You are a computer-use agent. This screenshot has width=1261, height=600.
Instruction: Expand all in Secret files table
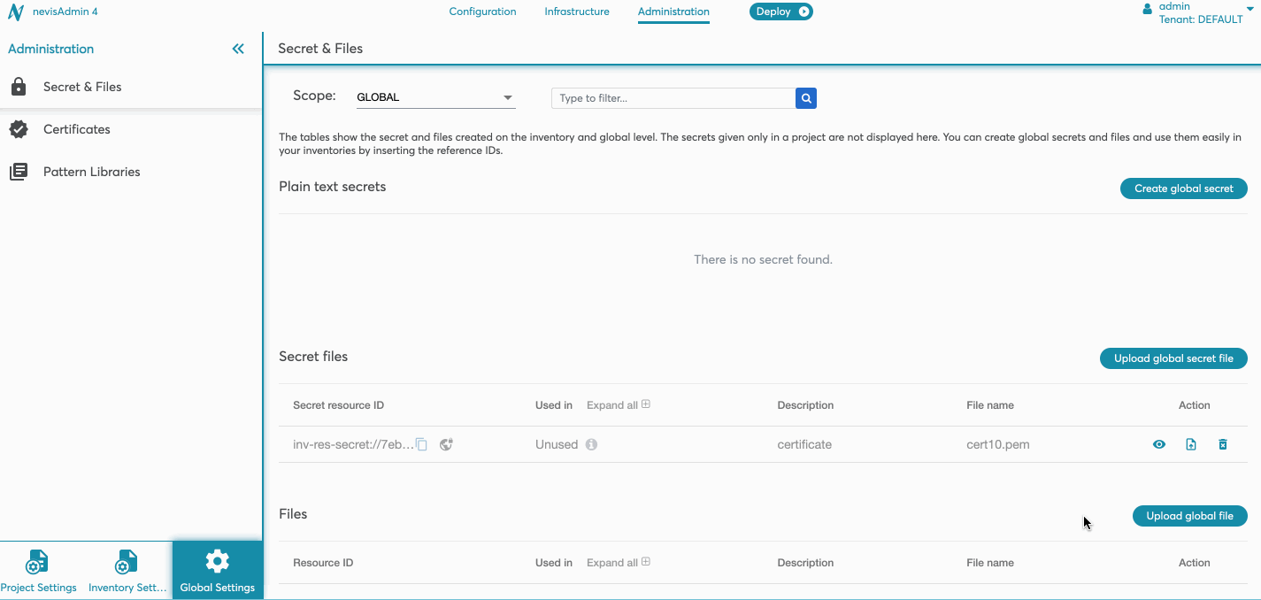[x=618, y=405]
